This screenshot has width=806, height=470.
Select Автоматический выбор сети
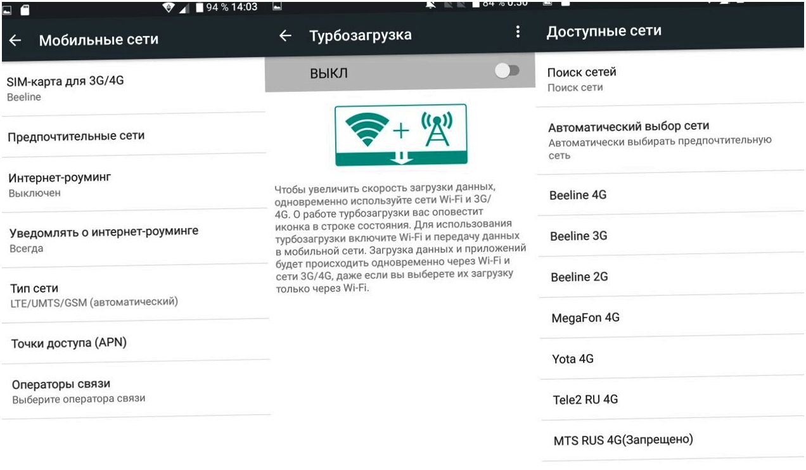(670, 139)
